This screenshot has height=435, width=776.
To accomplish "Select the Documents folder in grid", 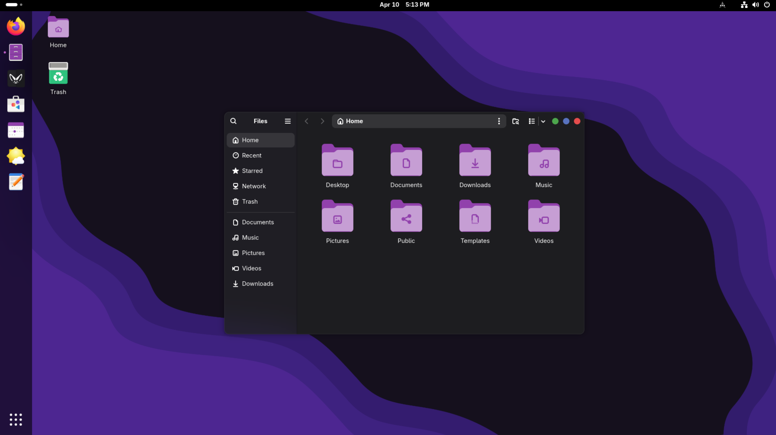I will [406, 160].
